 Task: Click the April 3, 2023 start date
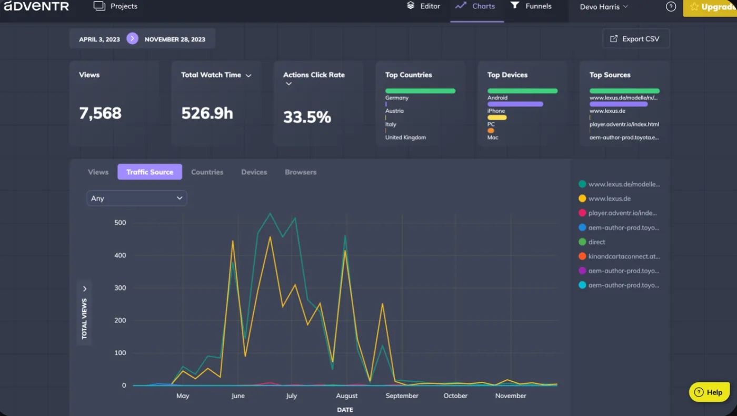click(99, 39)
